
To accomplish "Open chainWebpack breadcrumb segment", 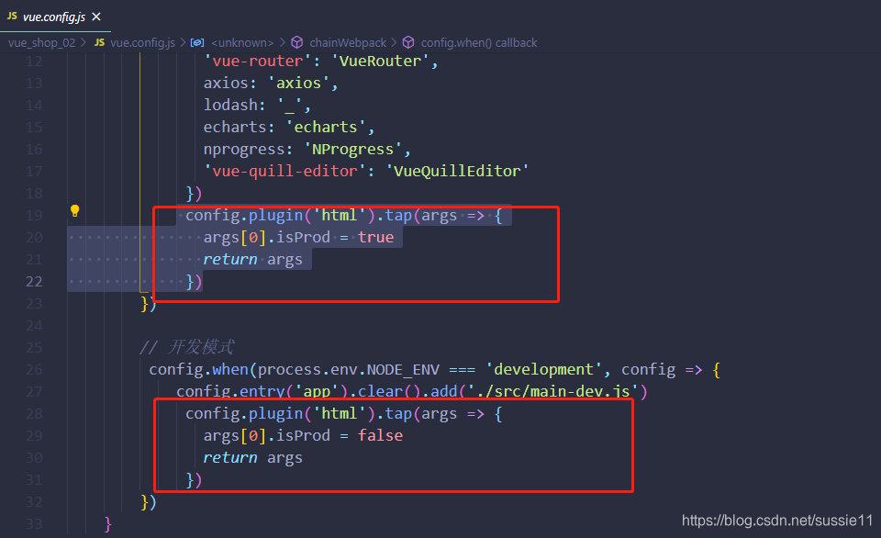I will (x=348, y=43).
